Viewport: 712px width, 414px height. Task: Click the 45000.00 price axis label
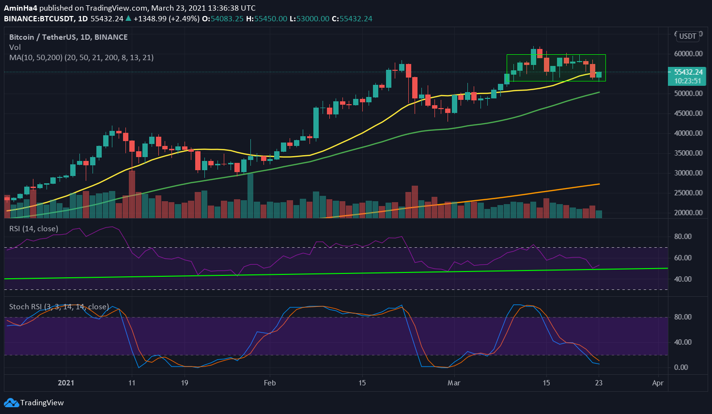point(688,113)
